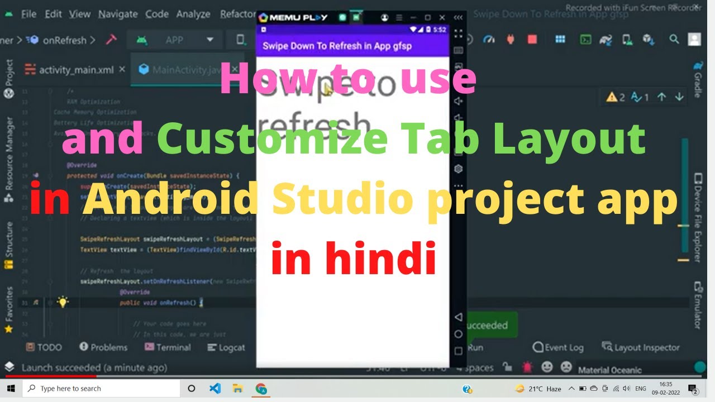The image size is (715, 402).
Task: Click the Launch succeeded status message
Action: tap(94, 368)
